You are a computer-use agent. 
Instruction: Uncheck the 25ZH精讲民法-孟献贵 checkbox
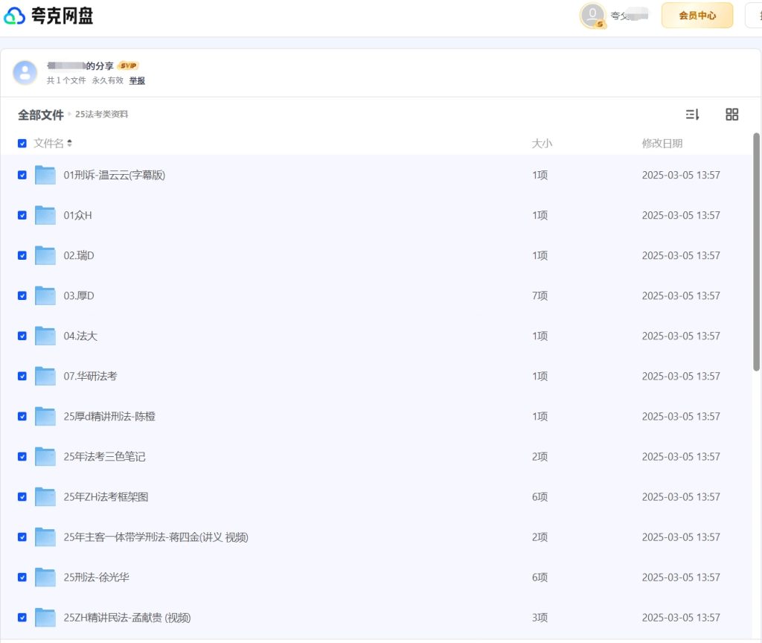[22, 618]
